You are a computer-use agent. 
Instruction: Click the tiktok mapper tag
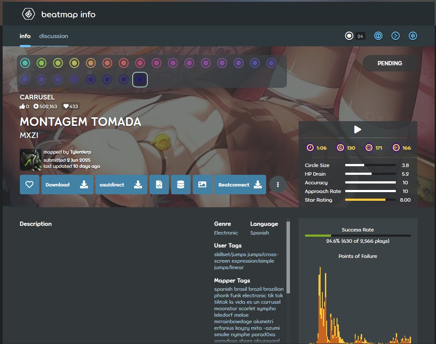[221, 302]
